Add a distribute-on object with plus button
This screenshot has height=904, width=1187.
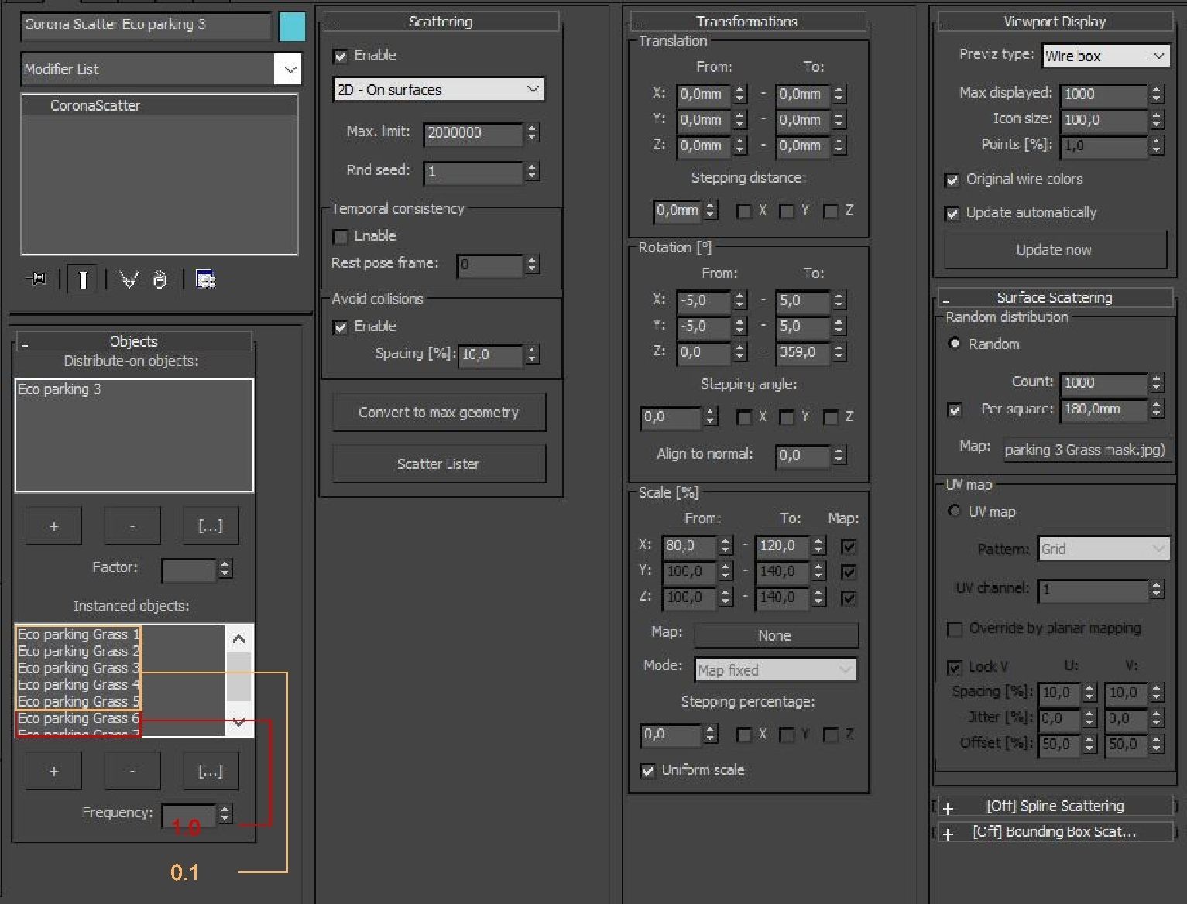click(x=53, y=526)
